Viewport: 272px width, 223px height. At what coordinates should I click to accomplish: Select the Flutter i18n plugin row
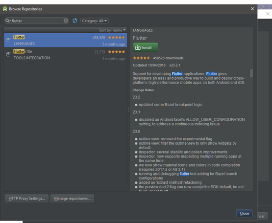(x=65, y=55)
